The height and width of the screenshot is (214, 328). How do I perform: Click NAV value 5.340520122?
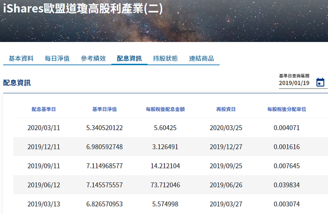(x=104, y=127)
